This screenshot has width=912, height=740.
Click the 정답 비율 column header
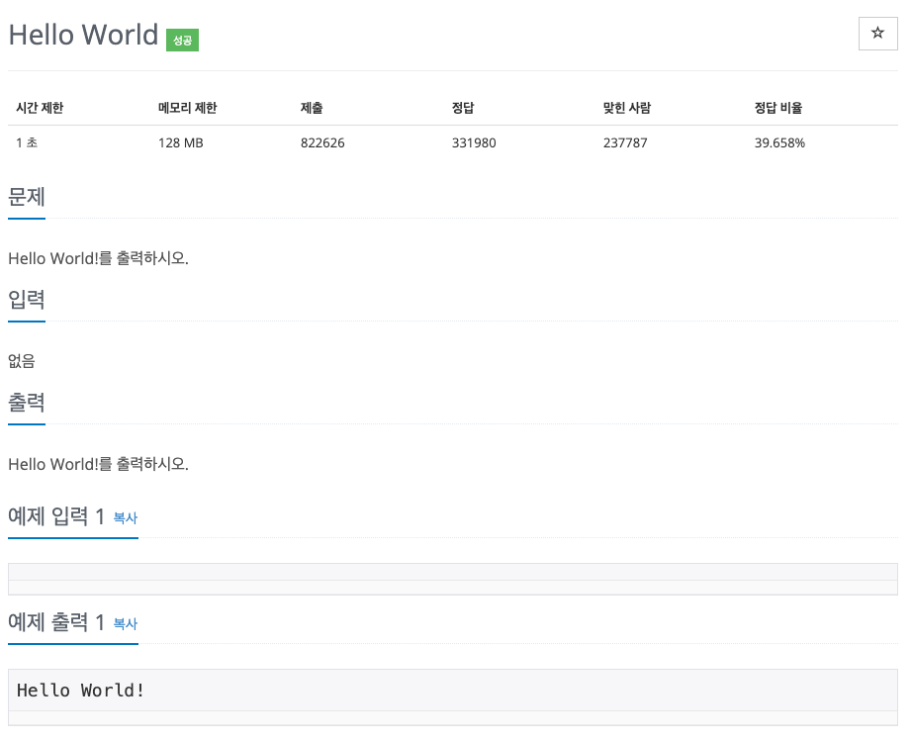[x=778, y=108]
